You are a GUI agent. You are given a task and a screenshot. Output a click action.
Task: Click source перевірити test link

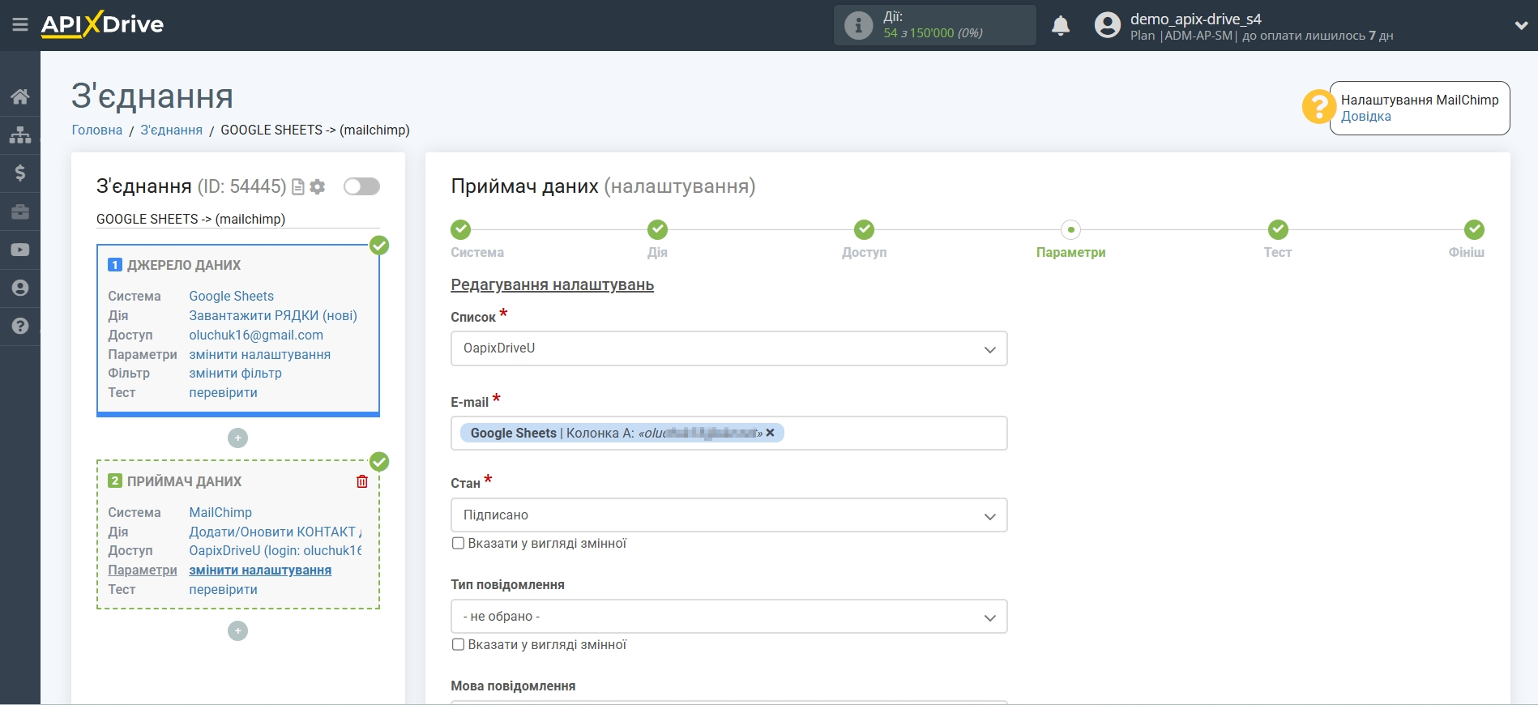223,393
